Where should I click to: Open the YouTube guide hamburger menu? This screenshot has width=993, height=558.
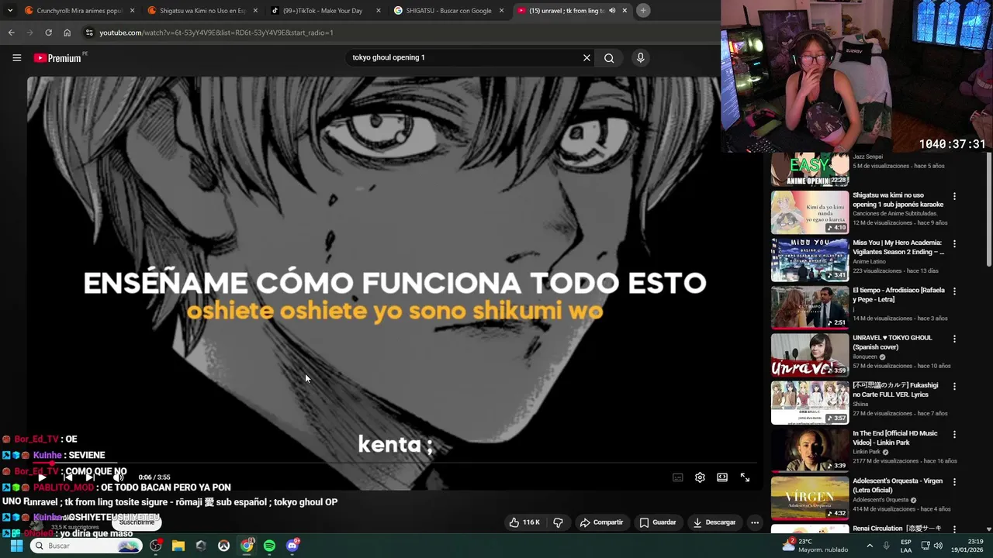pyautogui.click(x=16, y=57)
